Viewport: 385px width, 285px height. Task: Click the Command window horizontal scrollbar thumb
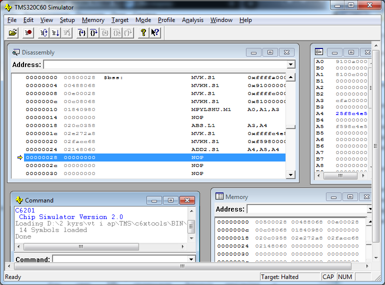click(81, 246)
